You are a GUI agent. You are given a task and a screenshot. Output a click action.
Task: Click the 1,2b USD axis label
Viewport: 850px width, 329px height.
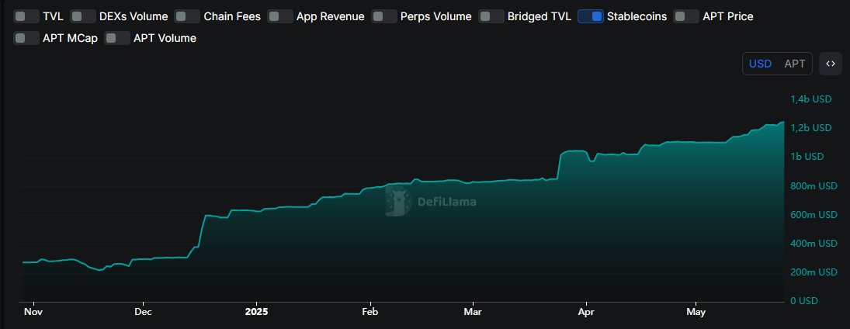tap(811, 128)
